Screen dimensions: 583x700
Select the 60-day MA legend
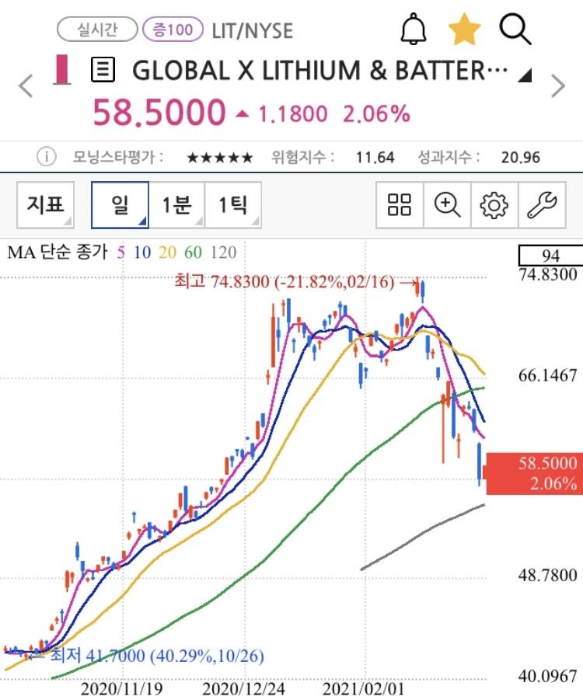pyautogui.click(x=193, y=252)
